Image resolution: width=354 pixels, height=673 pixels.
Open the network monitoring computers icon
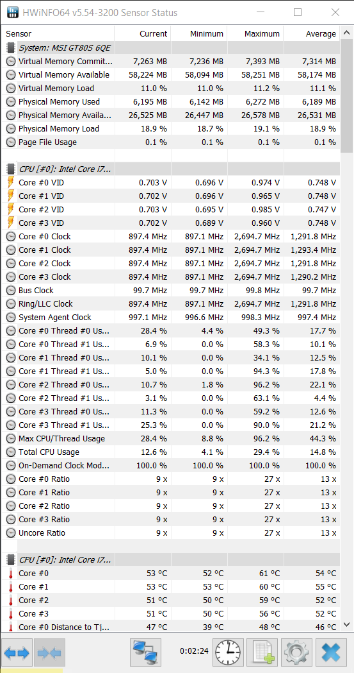click(145, 653)
